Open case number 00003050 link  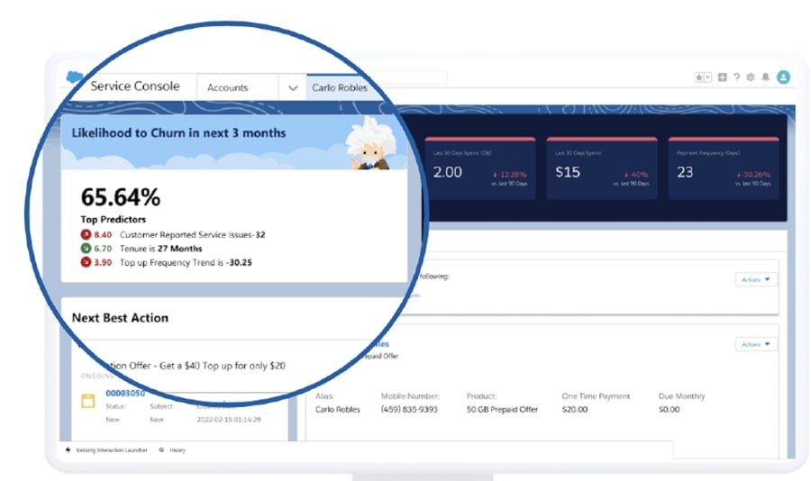tap(126, 395)
